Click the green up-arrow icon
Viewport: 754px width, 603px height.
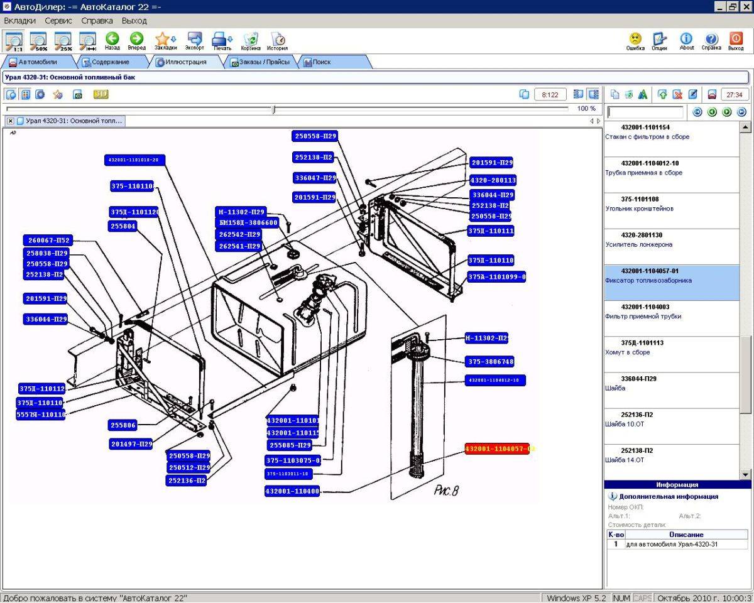pyautogui.click(x=662, y=94)
